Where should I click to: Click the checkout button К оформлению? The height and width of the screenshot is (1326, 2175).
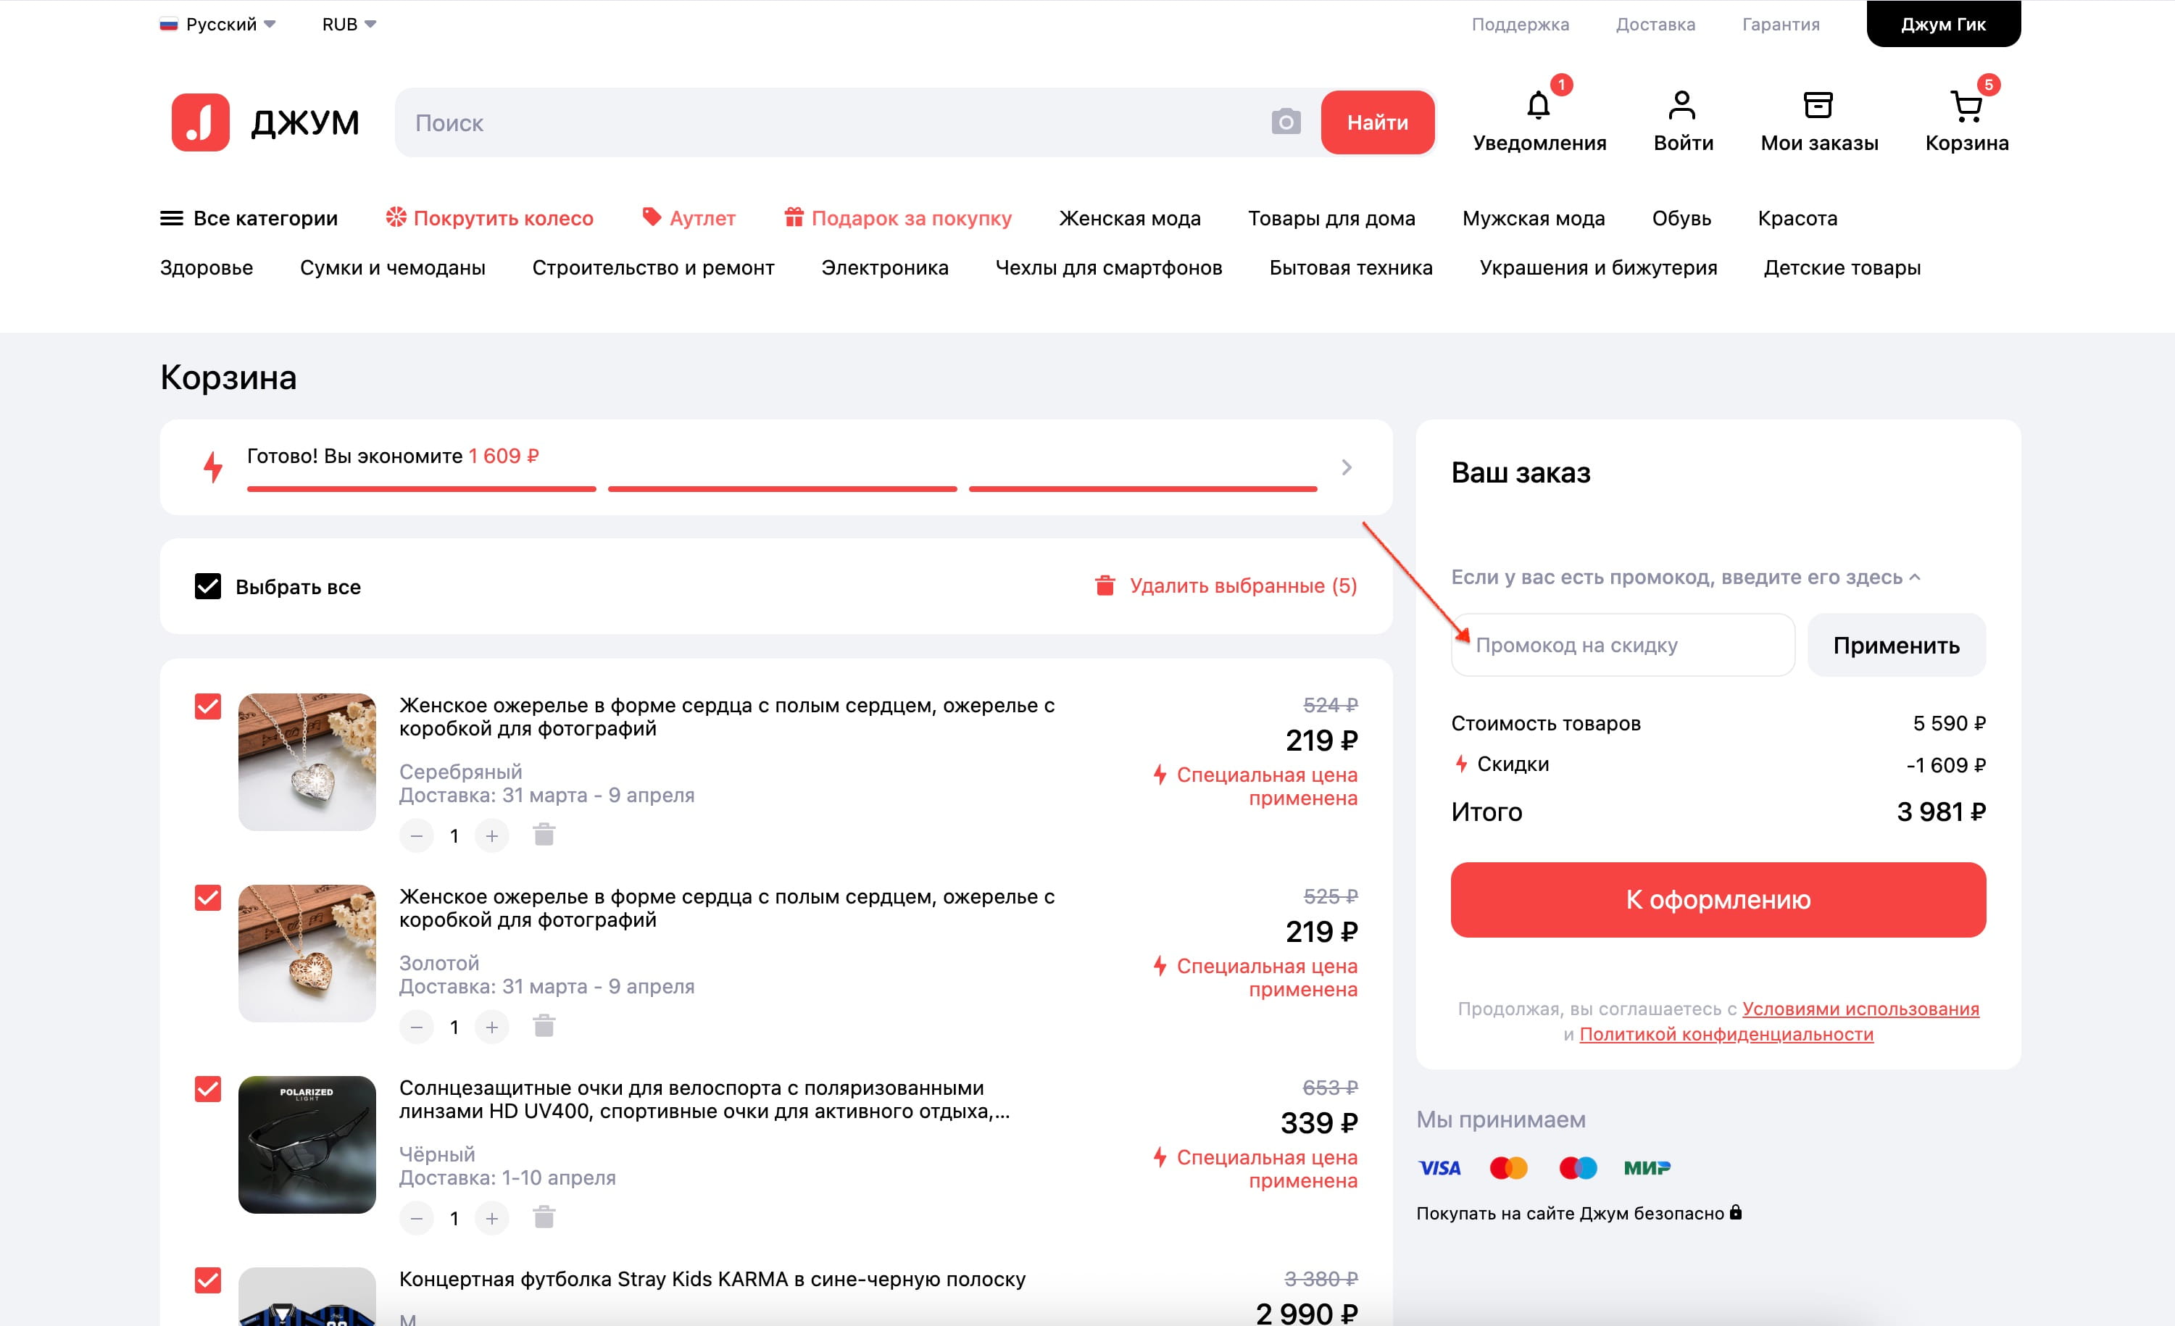(x=1718, y=900)
